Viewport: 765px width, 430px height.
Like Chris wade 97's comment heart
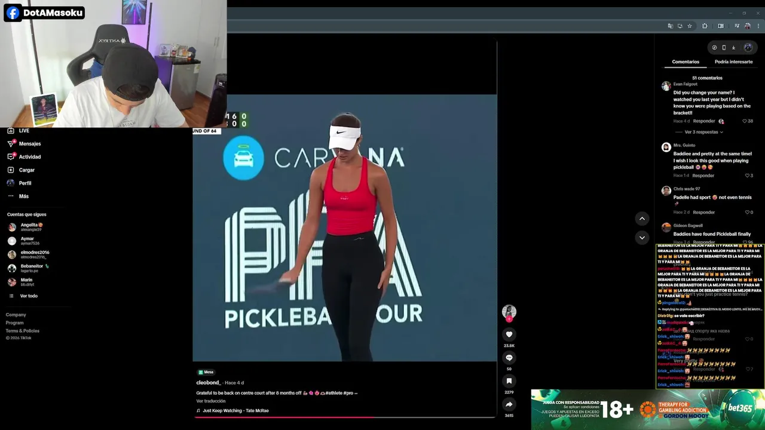[747, 212]
